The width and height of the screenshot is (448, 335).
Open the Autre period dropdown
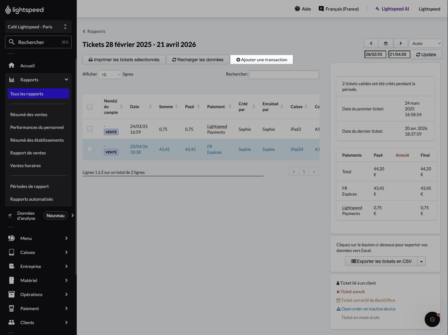coord(426,43)
